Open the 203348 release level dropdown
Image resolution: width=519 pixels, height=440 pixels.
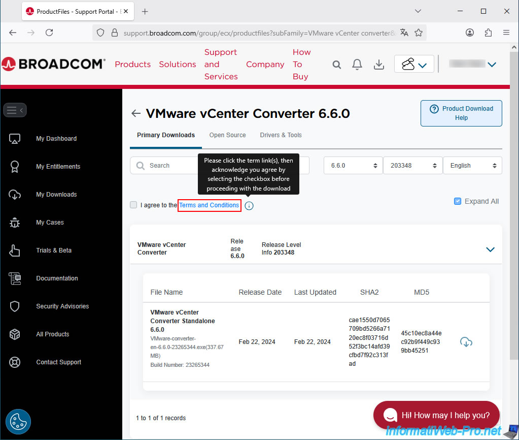[412, 166]
